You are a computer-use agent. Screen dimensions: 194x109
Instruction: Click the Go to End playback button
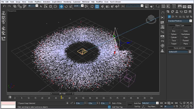click(x=176, y=103)
